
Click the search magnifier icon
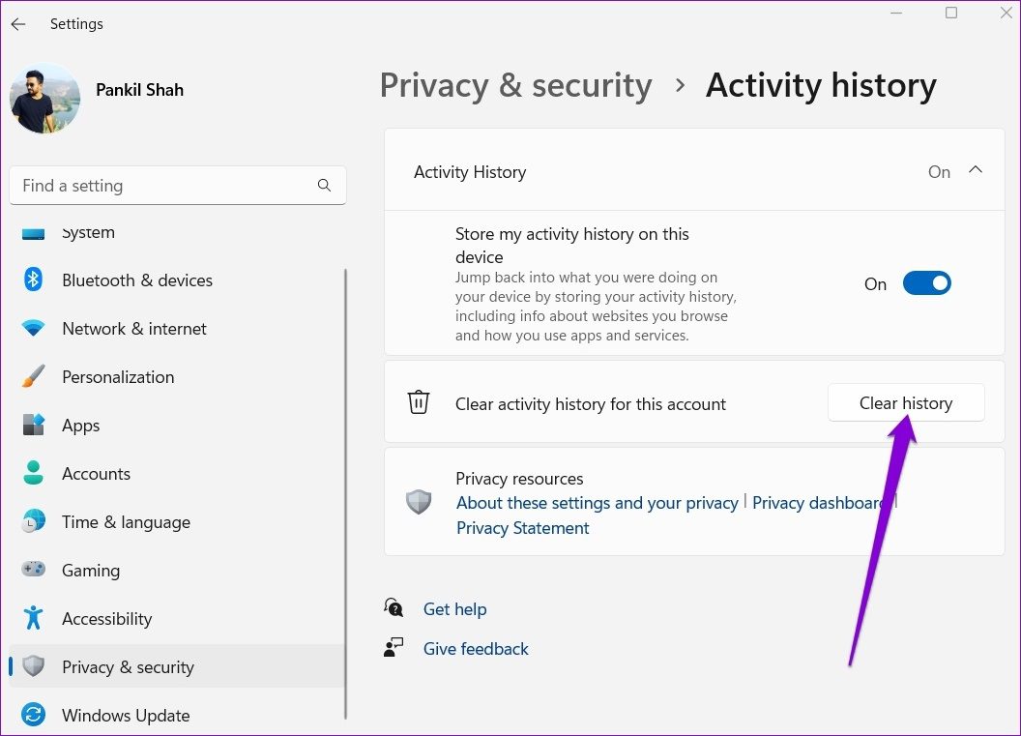324,186
